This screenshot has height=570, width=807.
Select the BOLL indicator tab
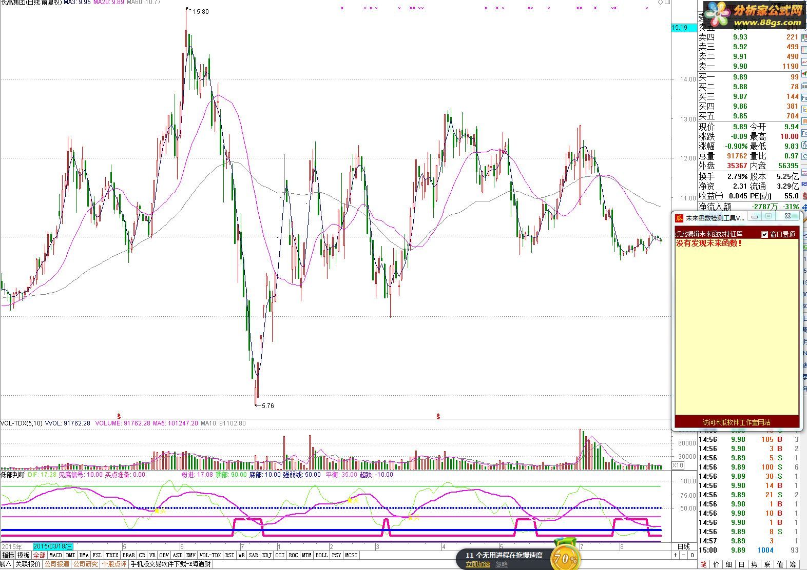pos(322,555)
